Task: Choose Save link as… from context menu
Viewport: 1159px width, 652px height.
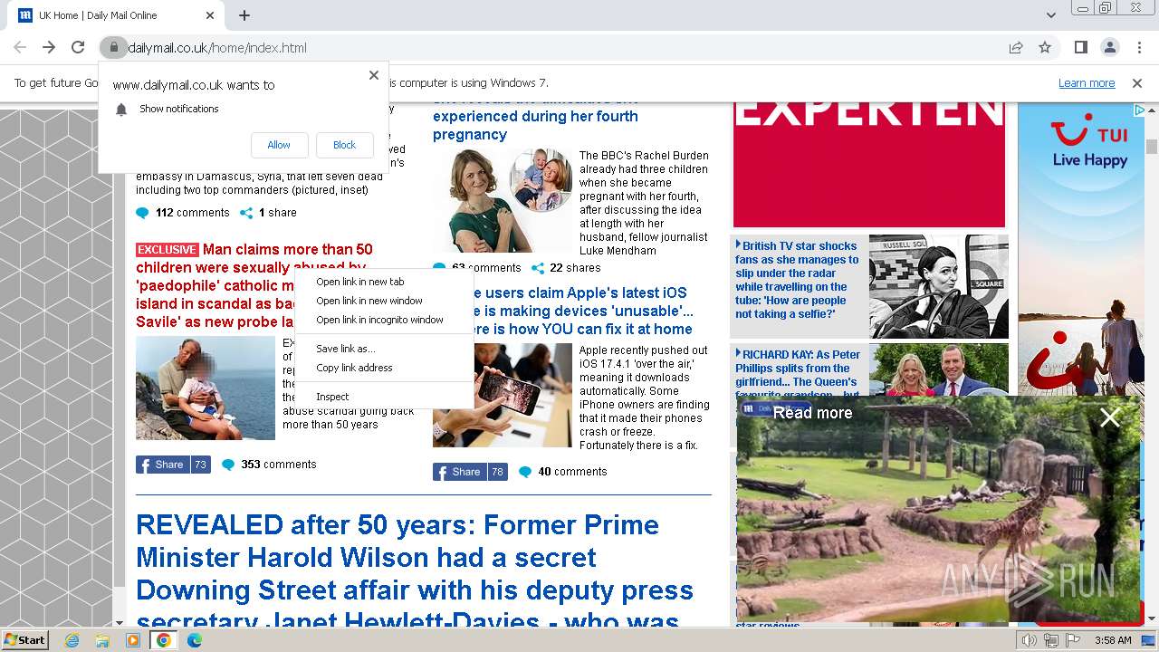Action: point(384,349)
